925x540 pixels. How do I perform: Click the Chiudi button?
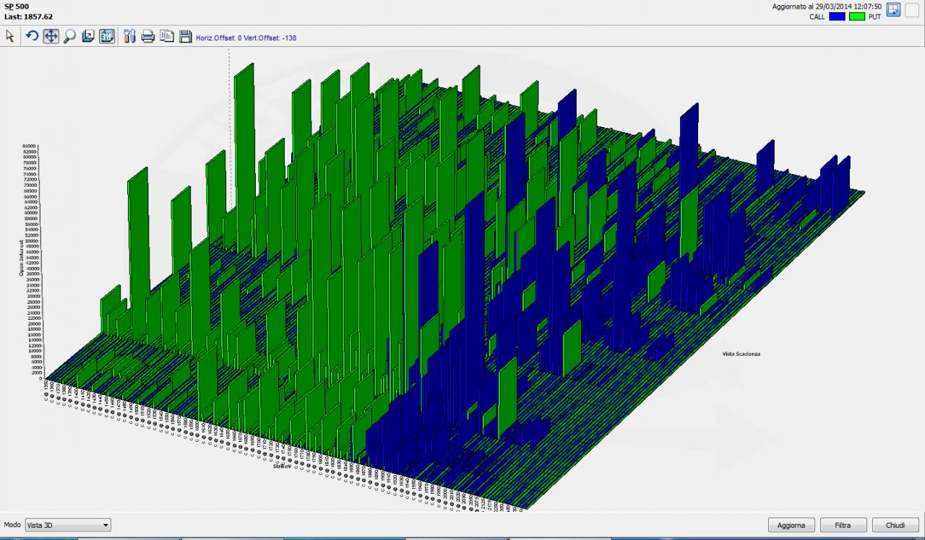[x=895, y=525]
